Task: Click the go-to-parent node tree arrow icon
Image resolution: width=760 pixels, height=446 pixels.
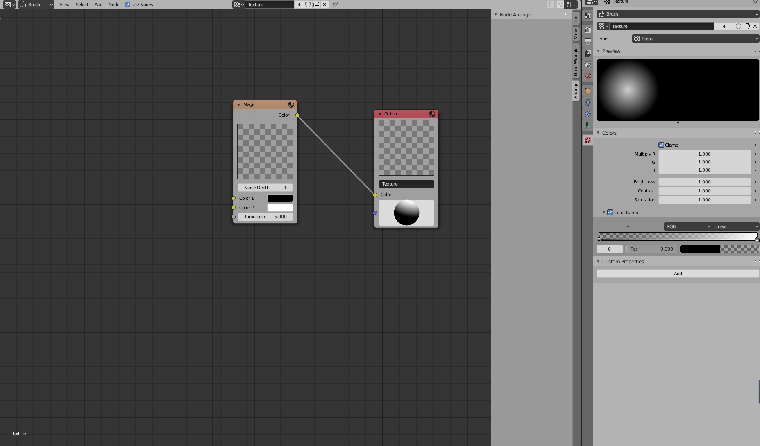Action: click(x=550, y=5)
